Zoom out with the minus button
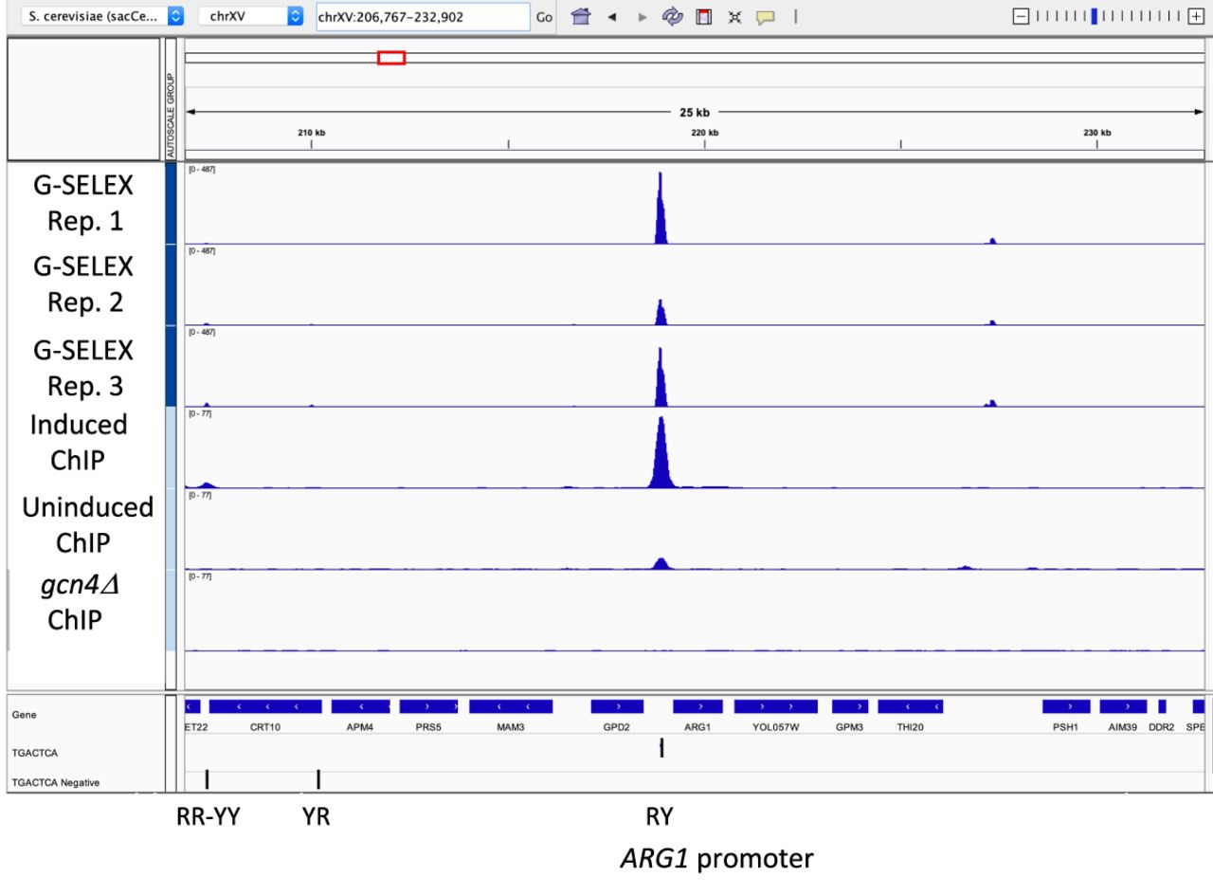 [x=1020, y=16]
